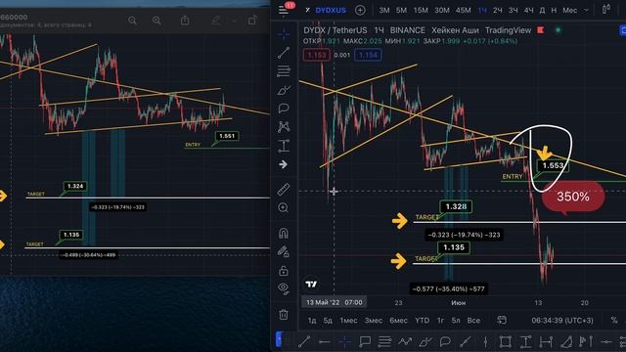Click the red flag icon beside TradingView label
The height and width of the screenshot is (352, 626).
coord(541,30)
